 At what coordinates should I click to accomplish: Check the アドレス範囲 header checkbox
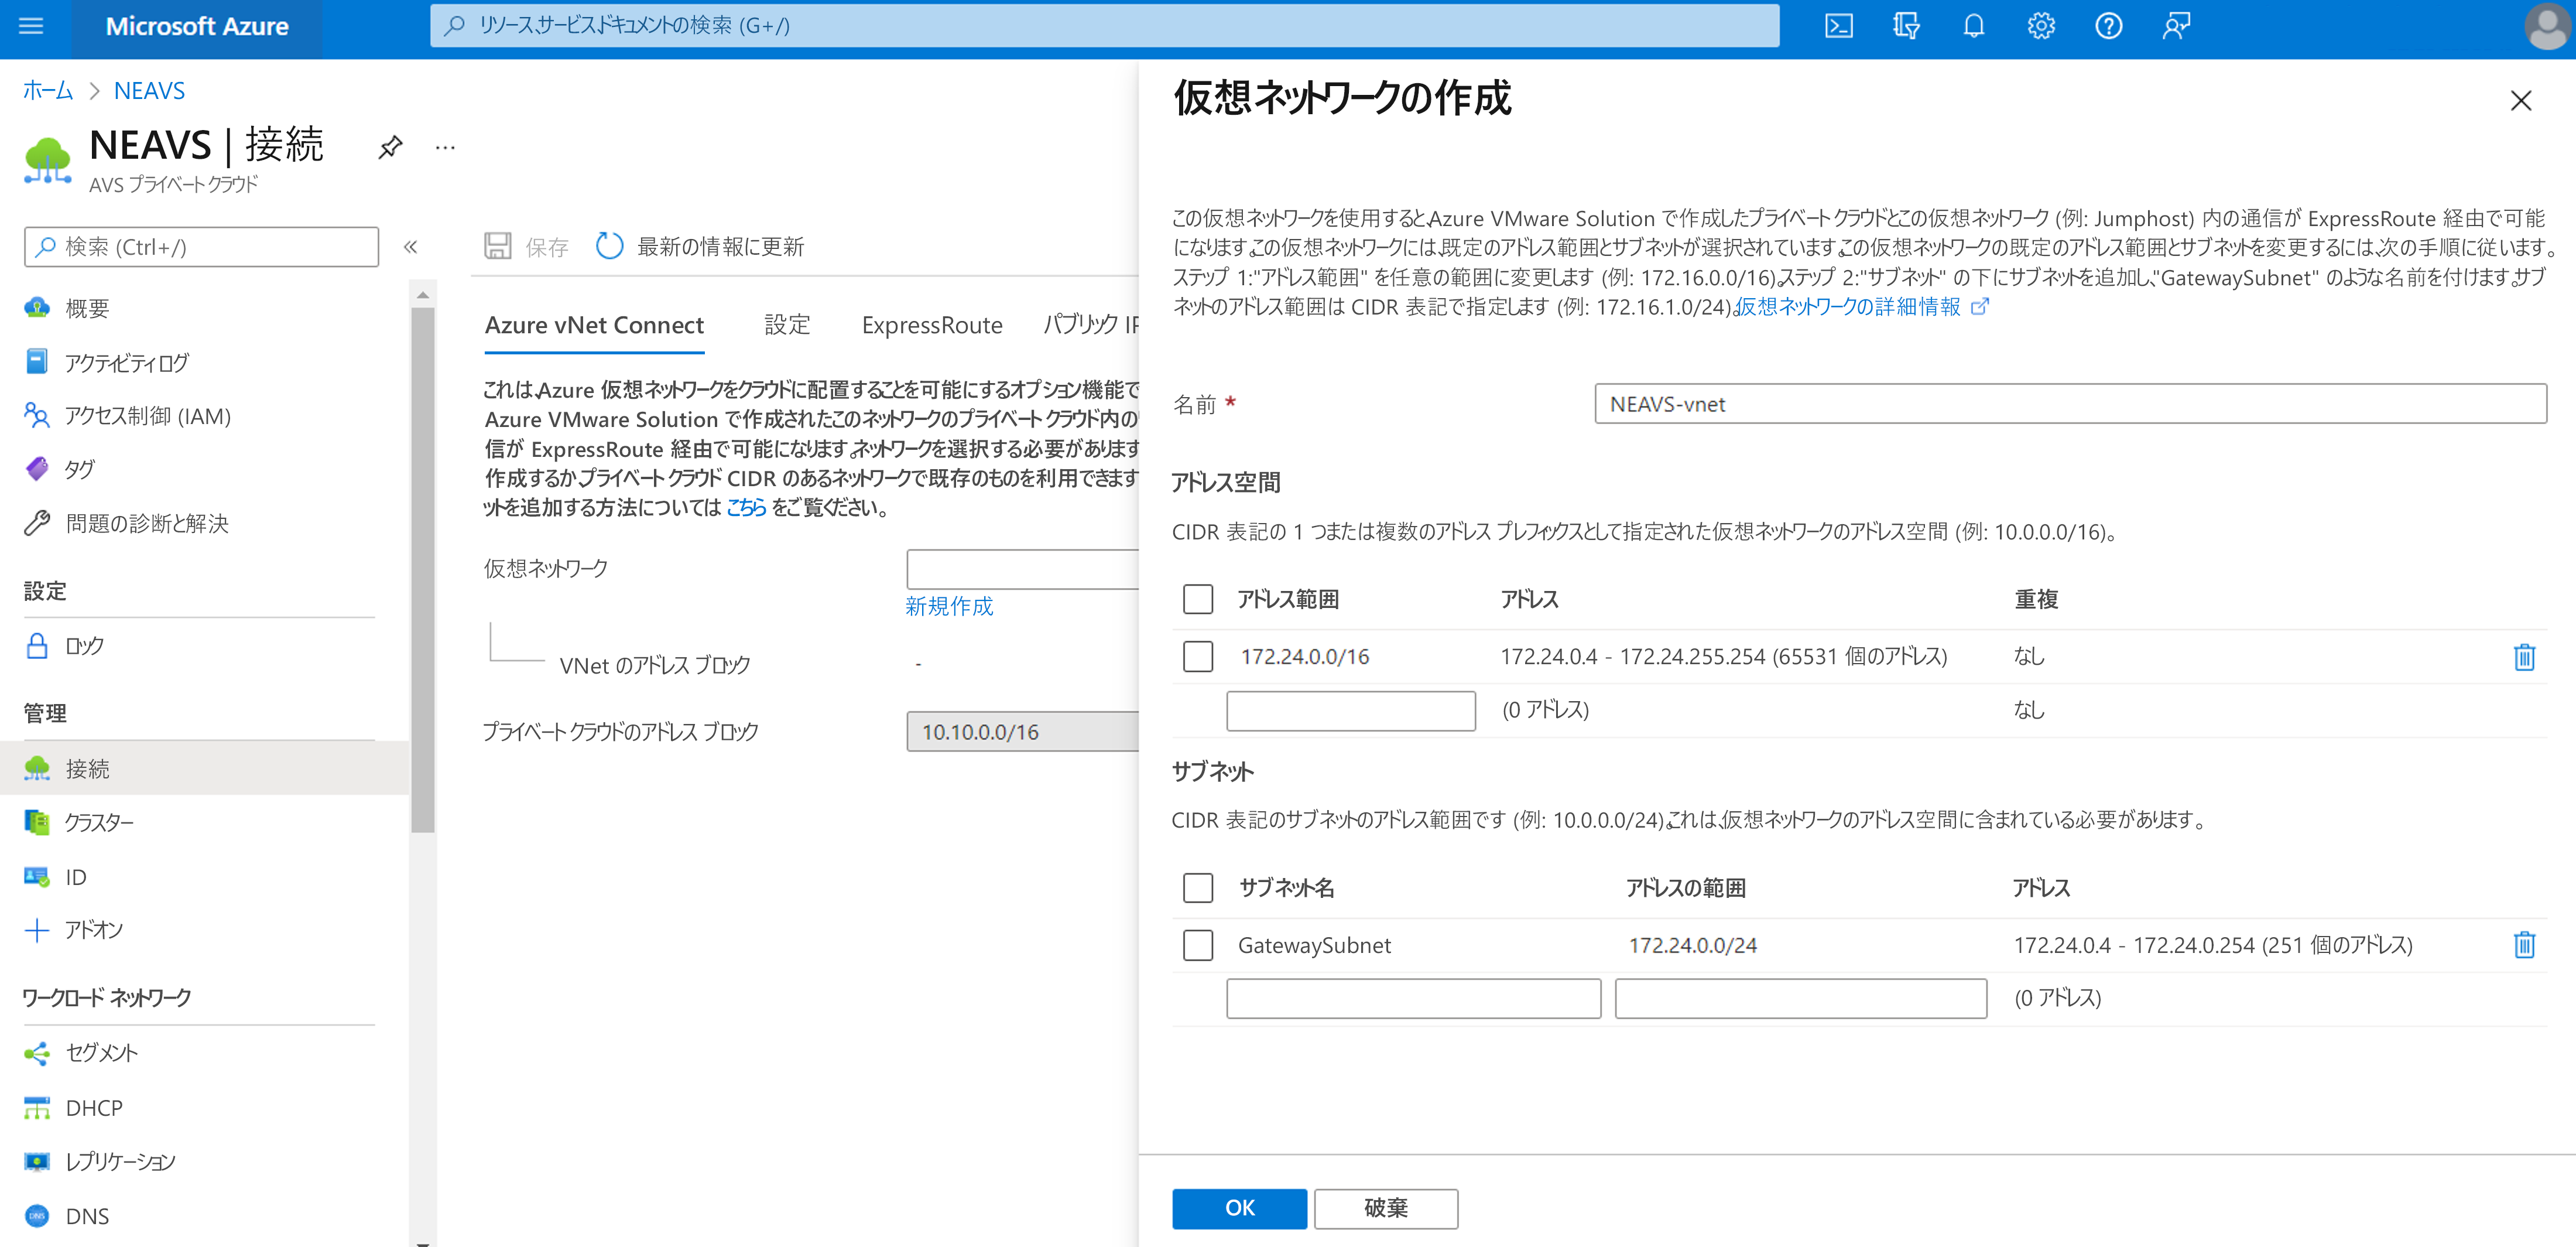1197,599
